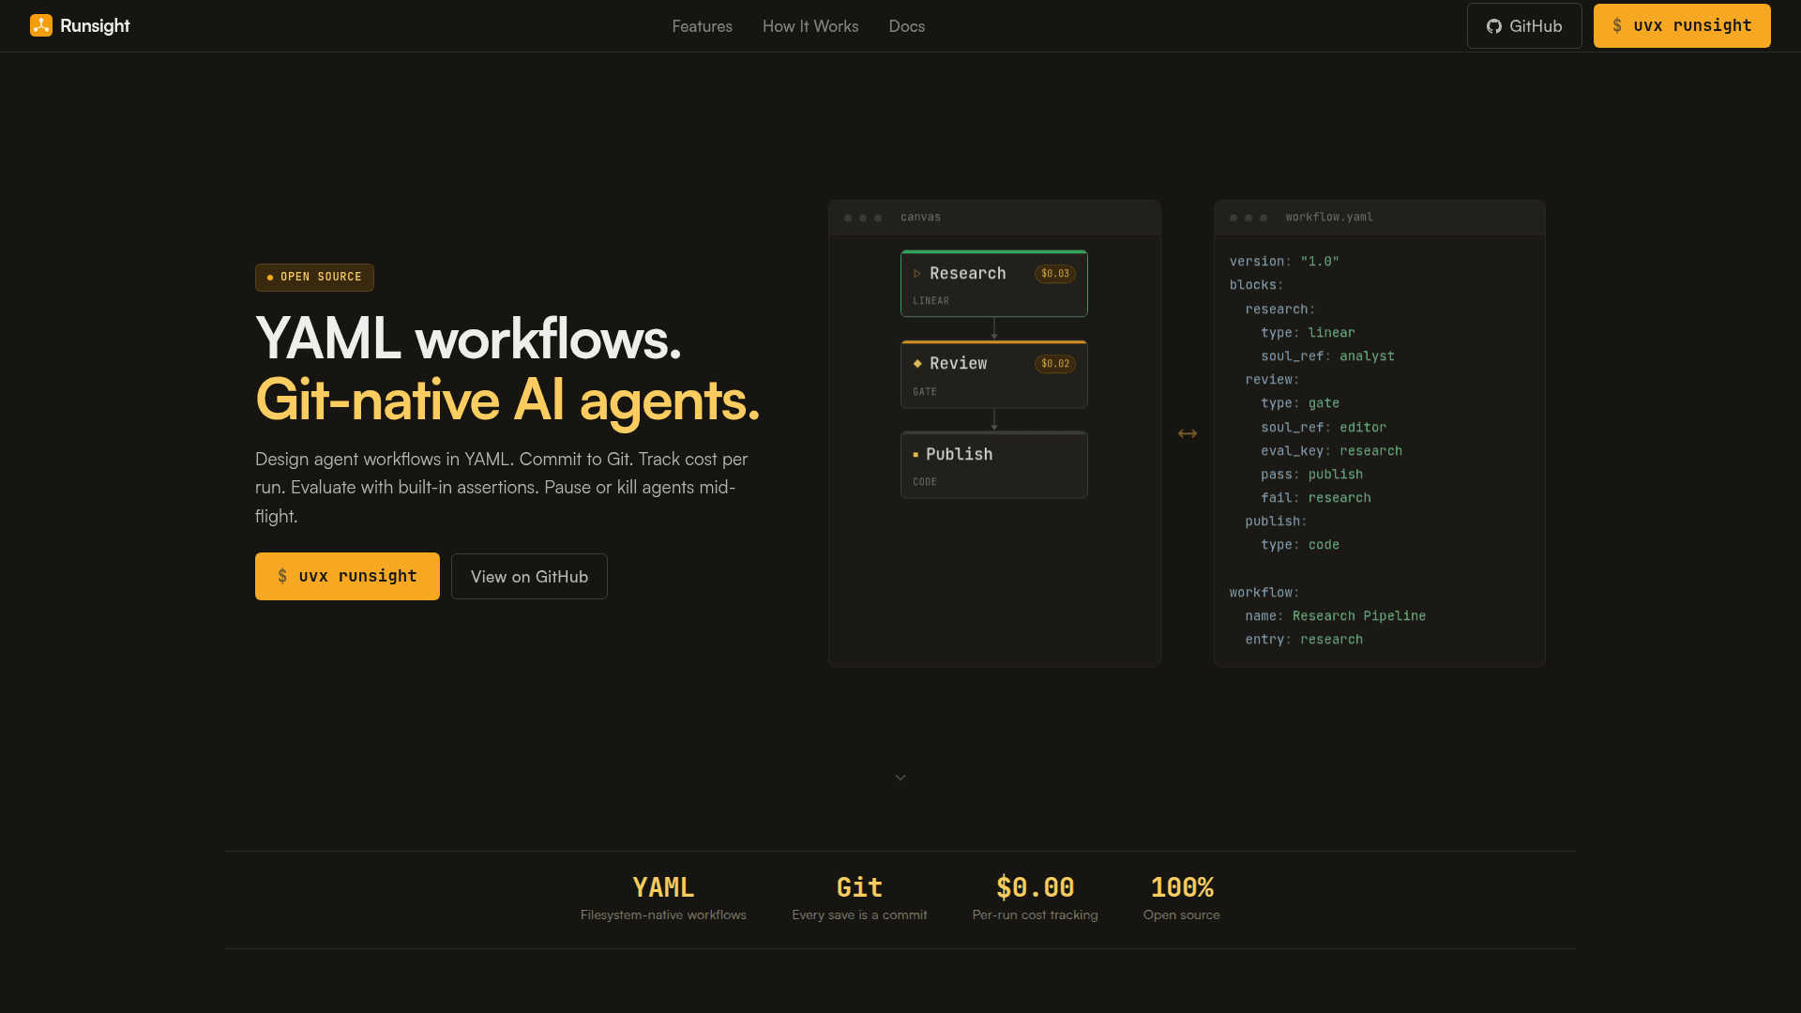The height and width of the screenshot is (1013, 1801).
Task: Click the bidirectional arrow between canvas and YAML panels
Action: 1188,433
